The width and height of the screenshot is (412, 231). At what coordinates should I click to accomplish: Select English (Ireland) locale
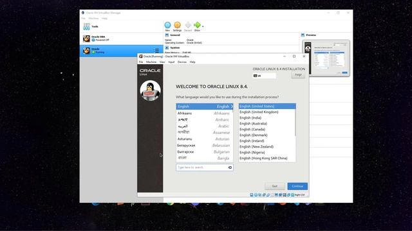tap(267, 141)
